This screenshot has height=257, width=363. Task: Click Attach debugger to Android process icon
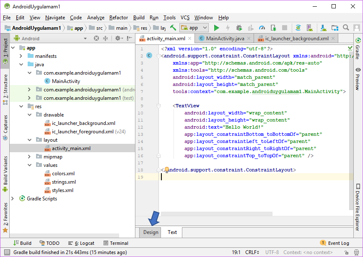tap(273, 28)
